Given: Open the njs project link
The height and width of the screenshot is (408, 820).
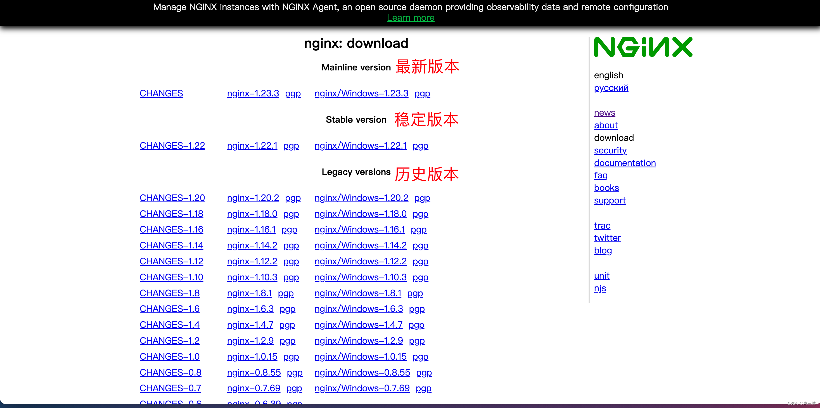Looking at the screenshot, I should pos(600,288).
